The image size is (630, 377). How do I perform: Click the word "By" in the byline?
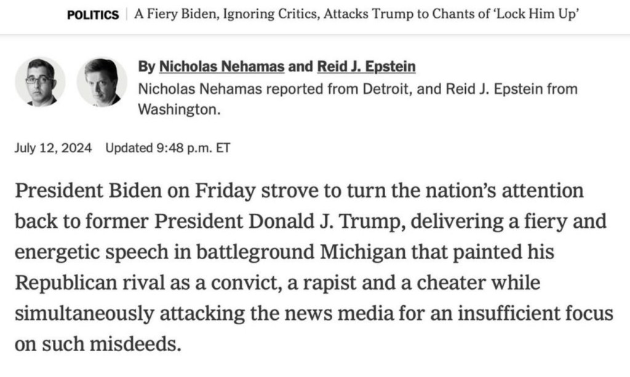click(x=146, y=67)
